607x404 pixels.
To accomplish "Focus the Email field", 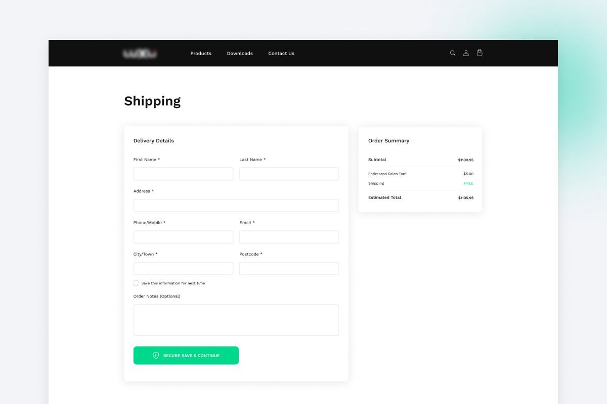I will pyautogui.click(x=289, y=237).
